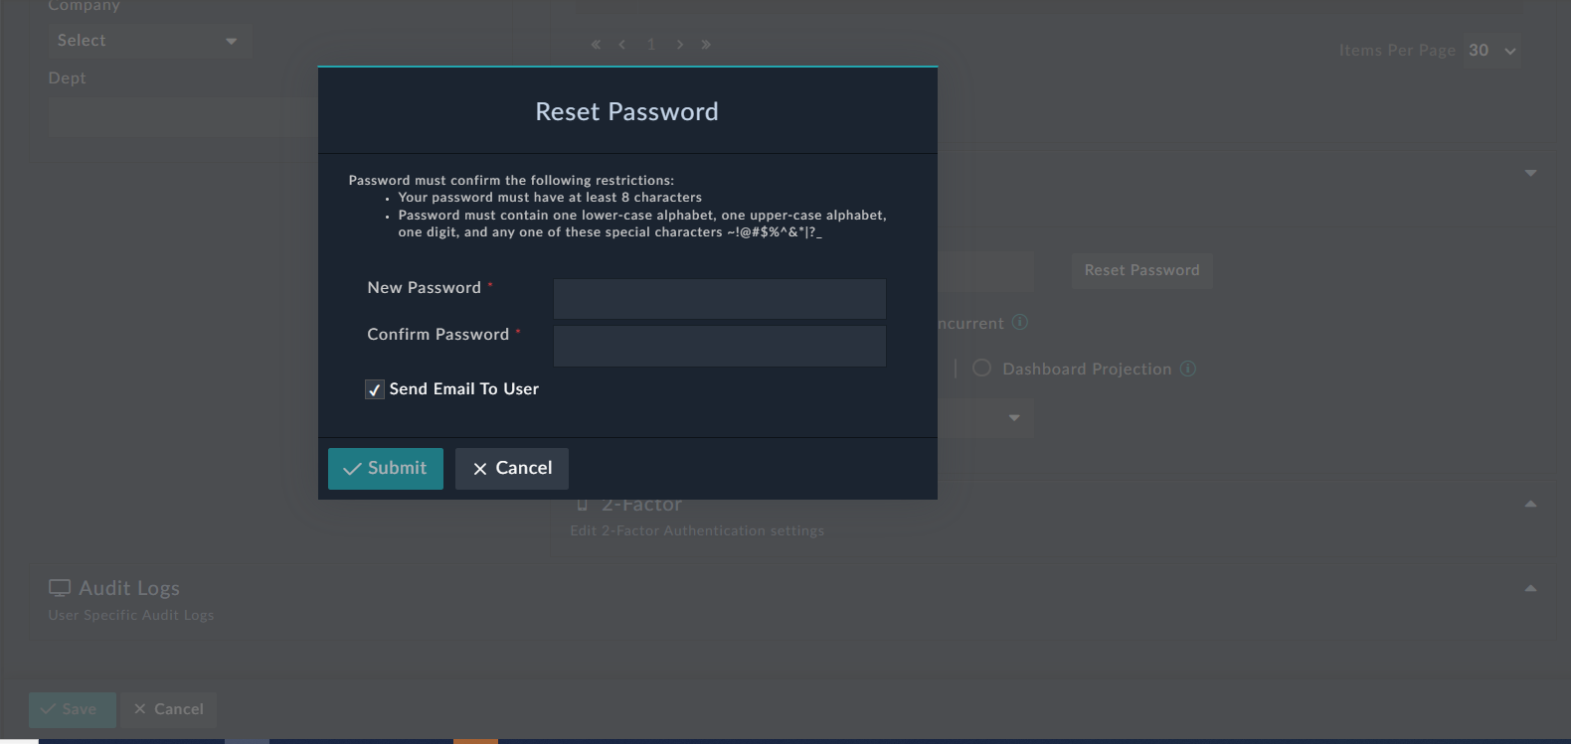Viewport: 1571px width, 744px height.
Task: Open the Company Select dropdown
Action: (149, 41)
